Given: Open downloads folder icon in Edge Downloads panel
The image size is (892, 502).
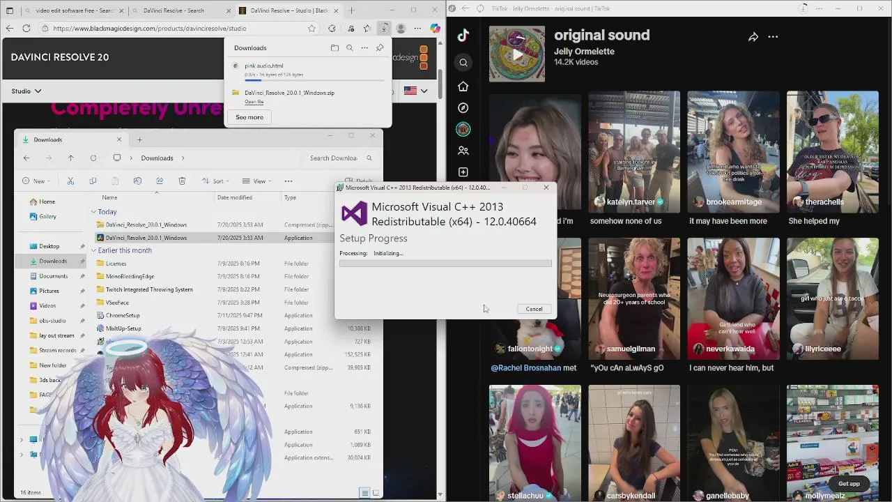Looking at the screenshot, I should coord(334,48).
